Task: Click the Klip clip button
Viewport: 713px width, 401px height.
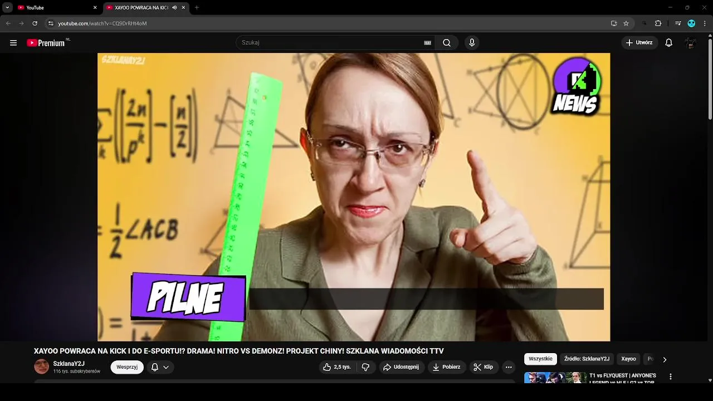Action: coord(484,367)
